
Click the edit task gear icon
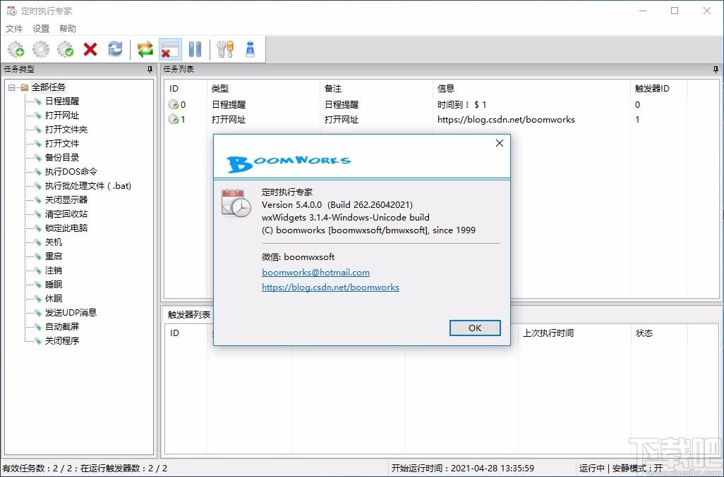point(41,49)
